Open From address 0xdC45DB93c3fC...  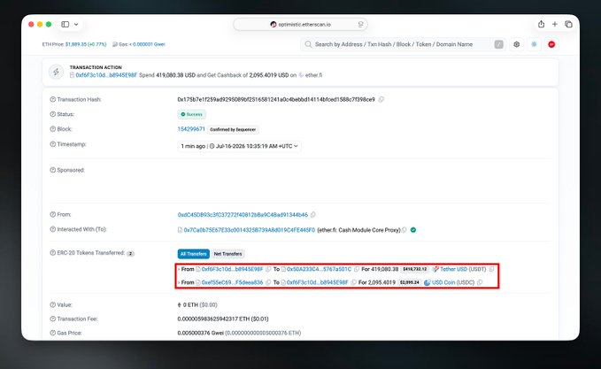tap(243, 215)
